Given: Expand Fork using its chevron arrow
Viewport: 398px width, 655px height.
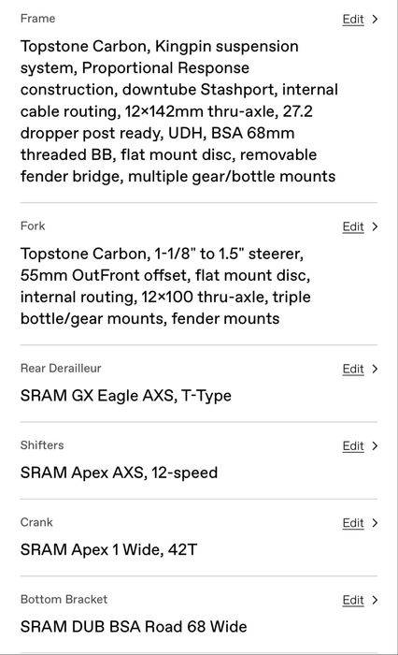Looking at the screenshot, I should (375, 226).
